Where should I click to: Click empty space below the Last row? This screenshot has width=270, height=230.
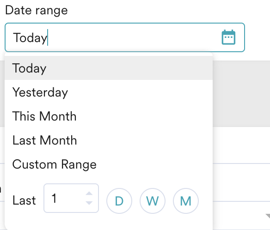109,222
